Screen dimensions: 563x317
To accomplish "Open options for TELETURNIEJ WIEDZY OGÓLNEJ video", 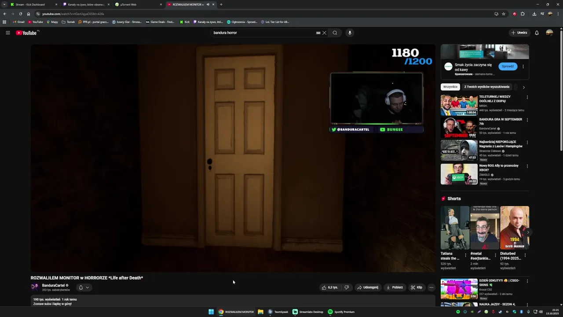I will click(x=527, y=97).
